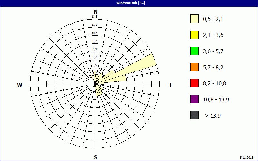The image size is (258, 161).
Task: Click the pale yellow 0,5 - 2,1 legend swatch
Action: coord(194,19)
